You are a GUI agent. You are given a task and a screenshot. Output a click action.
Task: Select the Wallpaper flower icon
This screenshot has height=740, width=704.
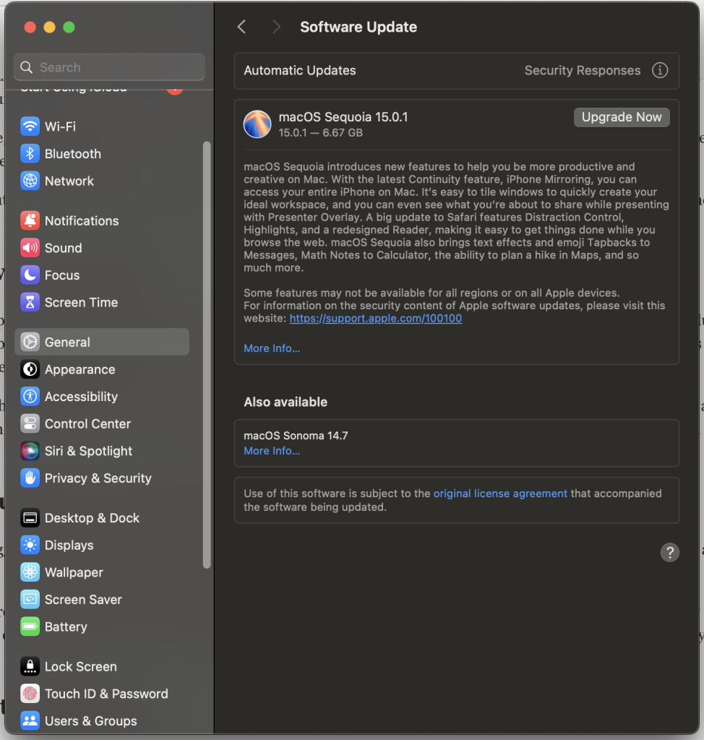click(x=30, y=572)
